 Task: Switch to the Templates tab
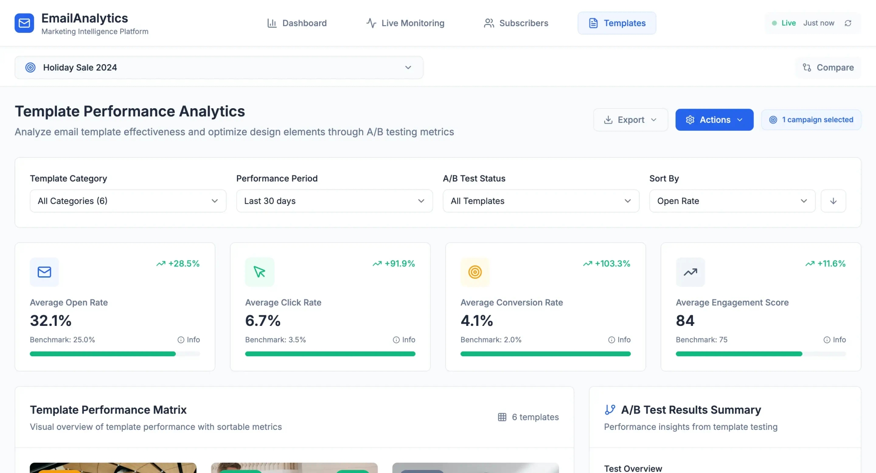616,23
